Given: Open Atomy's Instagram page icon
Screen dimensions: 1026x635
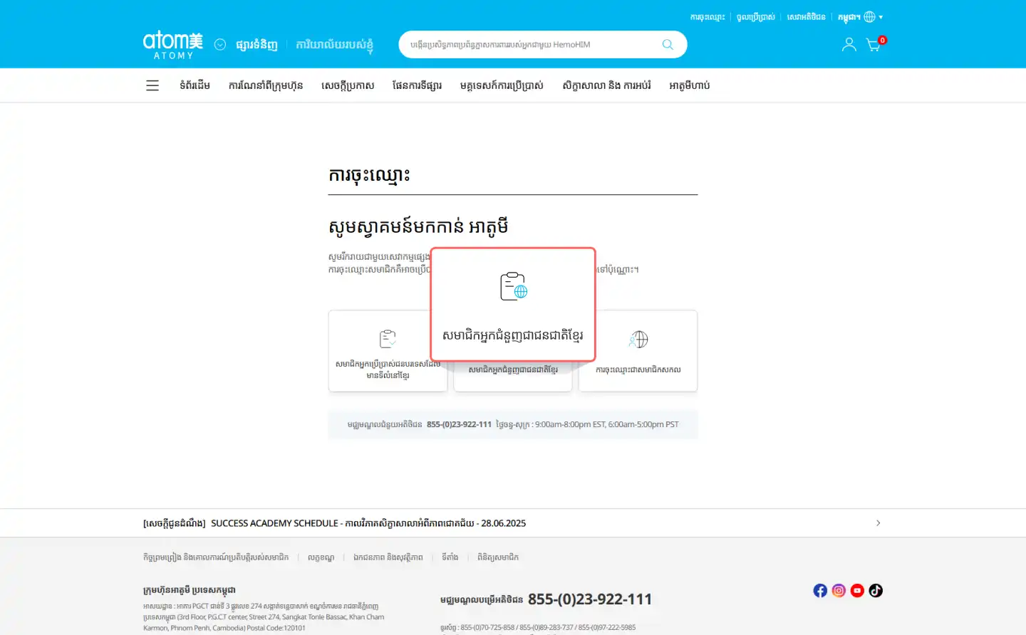Looking at the screenshot, I should (839, 590).
